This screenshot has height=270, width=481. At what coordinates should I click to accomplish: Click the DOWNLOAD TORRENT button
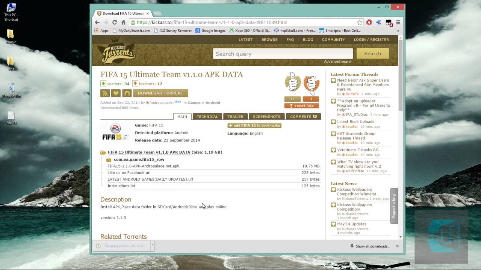pos(160,93)
